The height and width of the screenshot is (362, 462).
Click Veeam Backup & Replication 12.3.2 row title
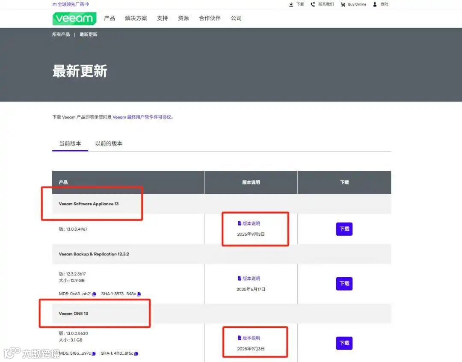pyautogui.click(x=94, y=254)
